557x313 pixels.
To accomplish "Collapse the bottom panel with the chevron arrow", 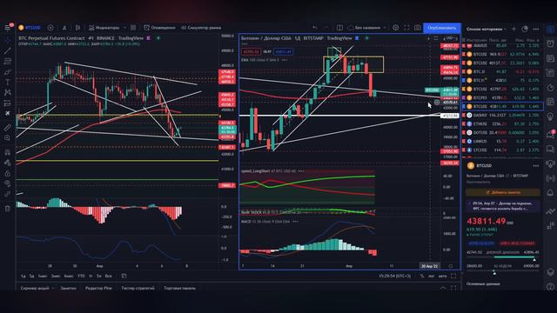I will pyautogui.click(x=443, y=288).
